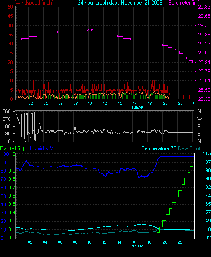The height and width of the screenshot is (257, 211).
Task: Click 'sunset' under the rainfall chart
Action: [137, 246]
